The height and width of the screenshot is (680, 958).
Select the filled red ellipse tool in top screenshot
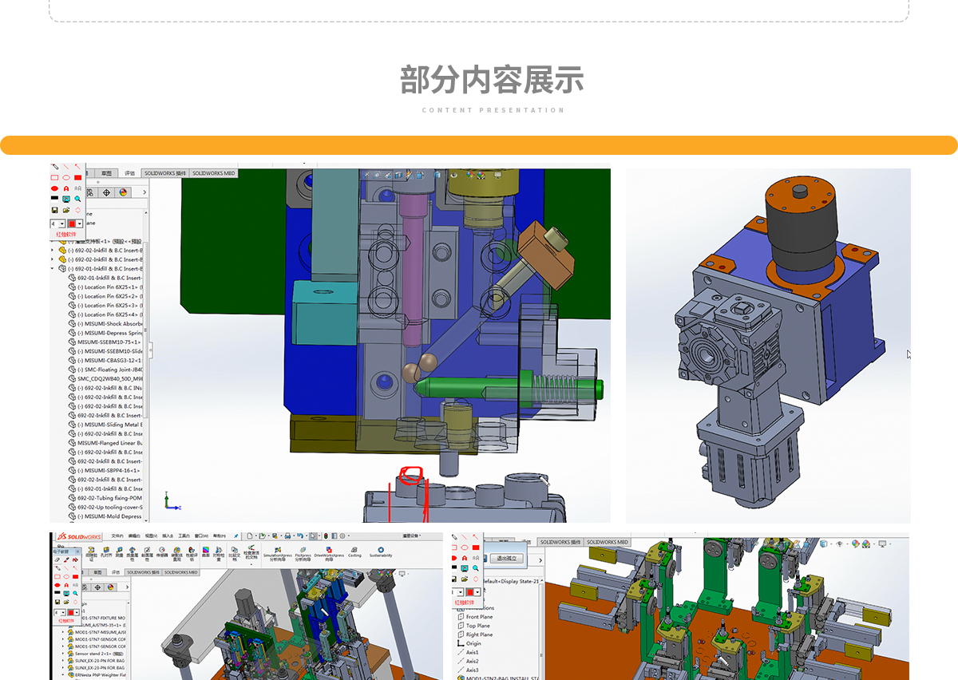pyautogui.click(x=55, y=188)
